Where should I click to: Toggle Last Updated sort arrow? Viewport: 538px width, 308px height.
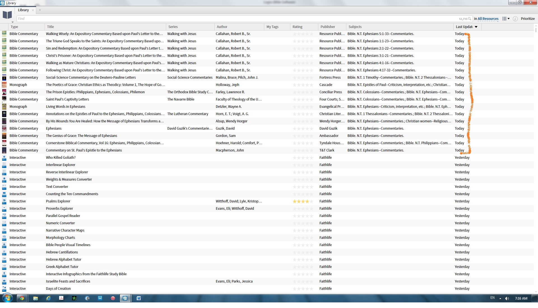pyautogui.click(x=476, y=27)
